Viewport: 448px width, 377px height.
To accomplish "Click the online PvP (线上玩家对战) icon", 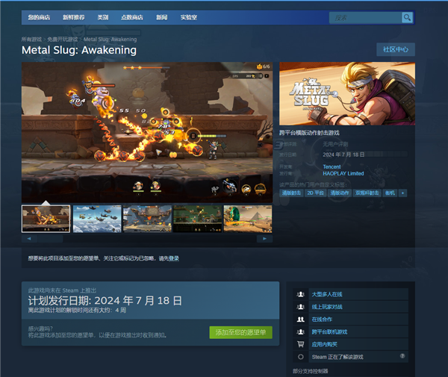I will [x=300, y=307].
